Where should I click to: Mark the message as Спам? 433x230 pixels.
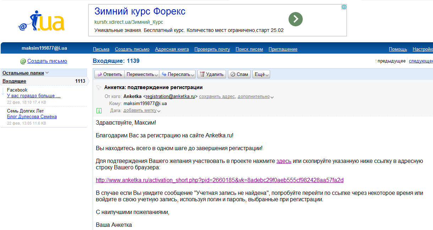point(239,74)
